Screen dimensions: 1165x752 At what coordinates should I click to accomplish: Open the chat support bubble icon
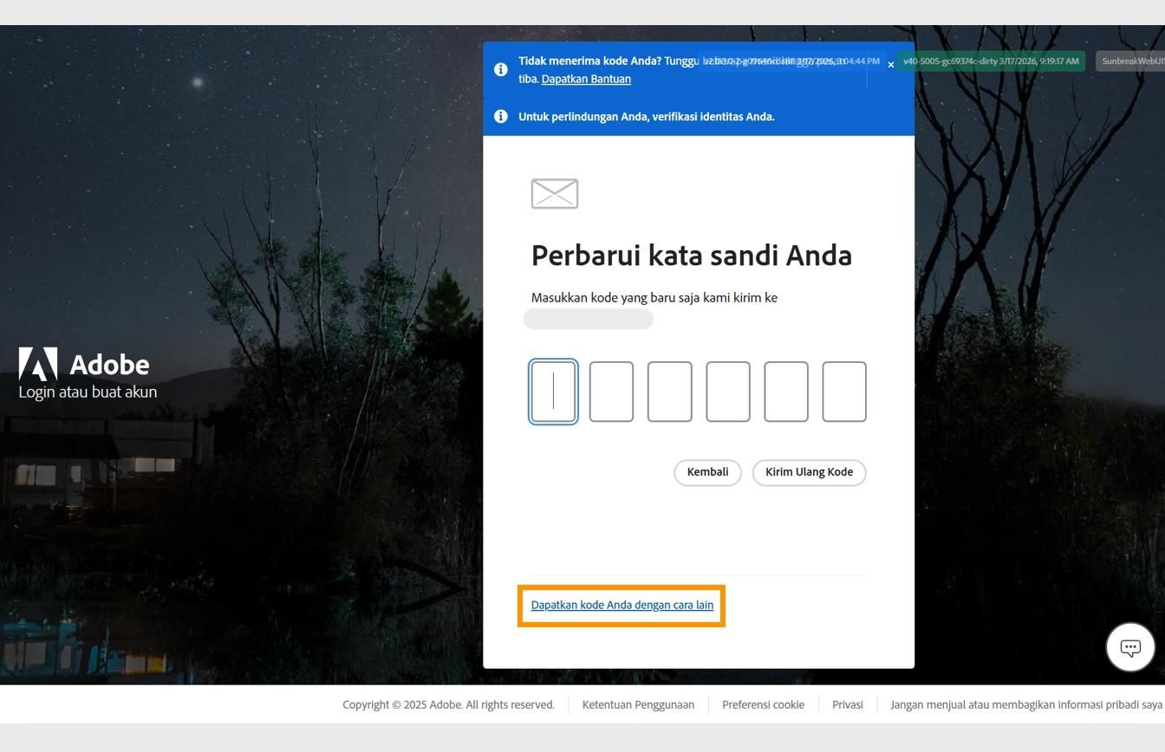point(1130,647)
